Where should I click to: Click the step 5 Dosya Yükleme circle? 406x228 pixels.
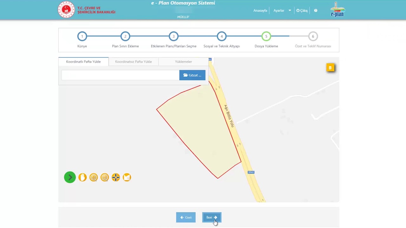pos(266,36)
